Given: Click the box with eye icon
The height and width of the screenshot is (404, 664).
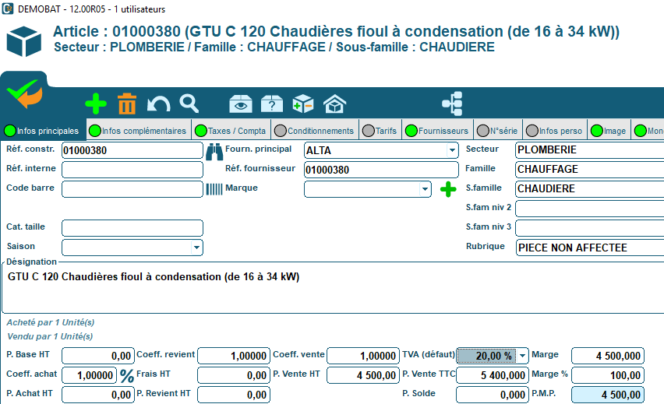Looking at the screenshot, I should pyautogui.click(x=240, y=104).
